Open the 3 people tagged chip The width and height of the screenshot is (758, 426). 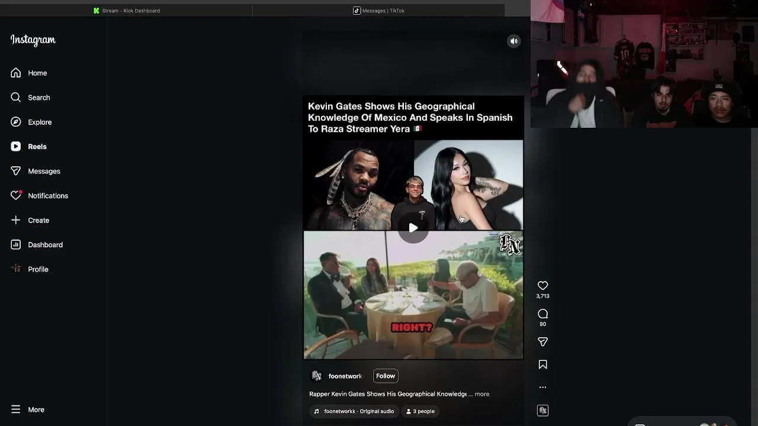tap(420, 411)
